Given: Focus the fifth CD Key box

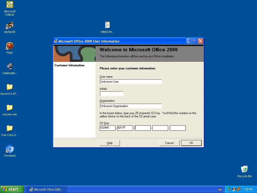Looking at the screenshot, I should 178,128.
